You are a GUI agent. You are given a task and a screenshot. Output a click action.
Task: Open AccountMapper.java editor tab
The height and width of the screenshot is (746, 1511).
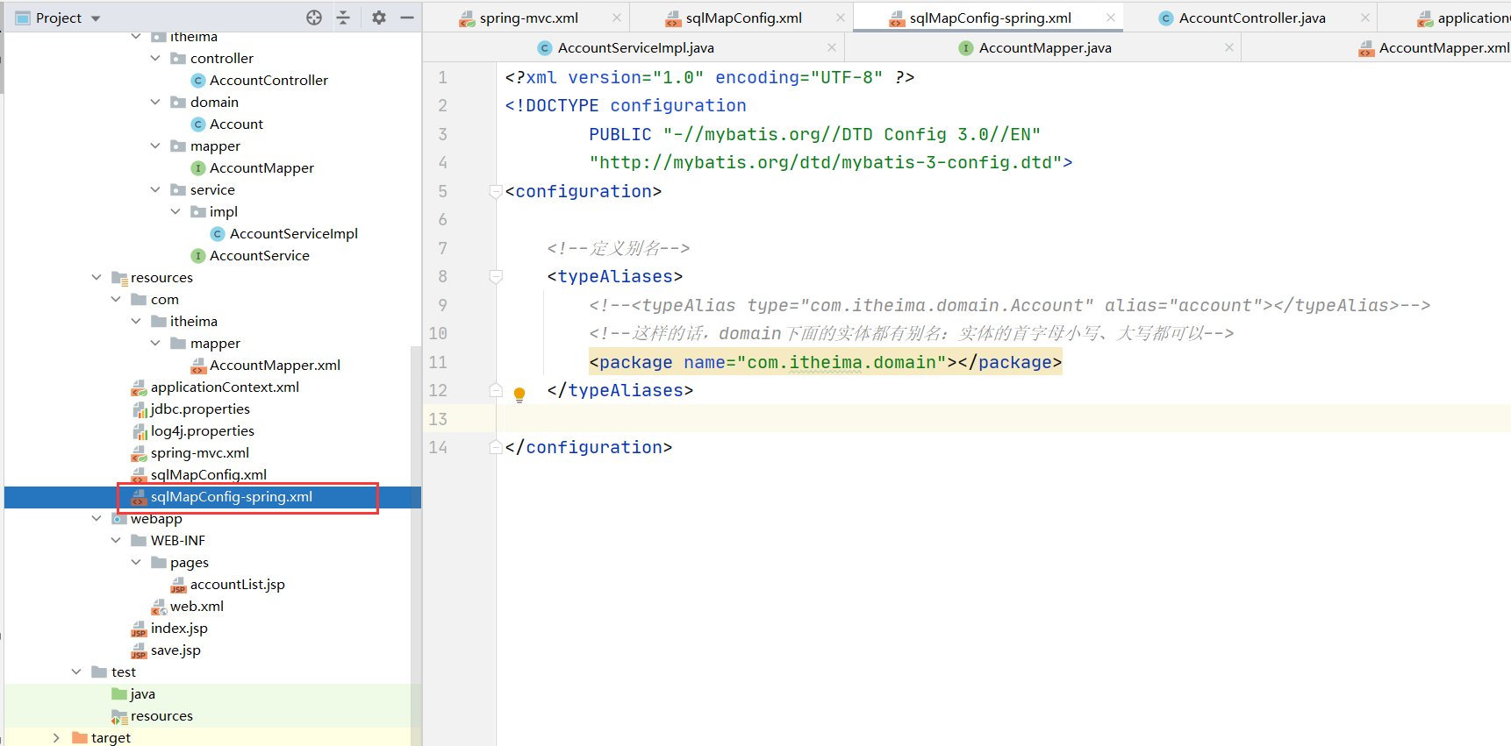click(1044, 47)
